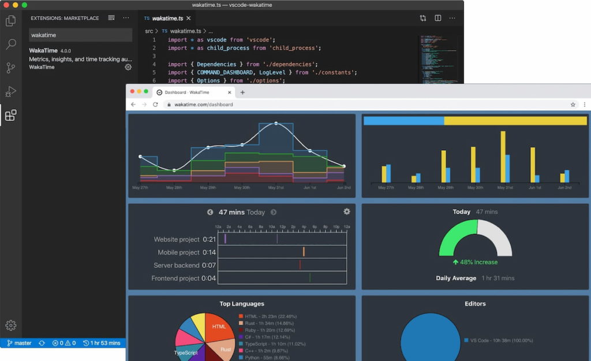Open the Run and Debug view
Image resolution: width=591 pixels, height=361 pixels.
point(12,91)
